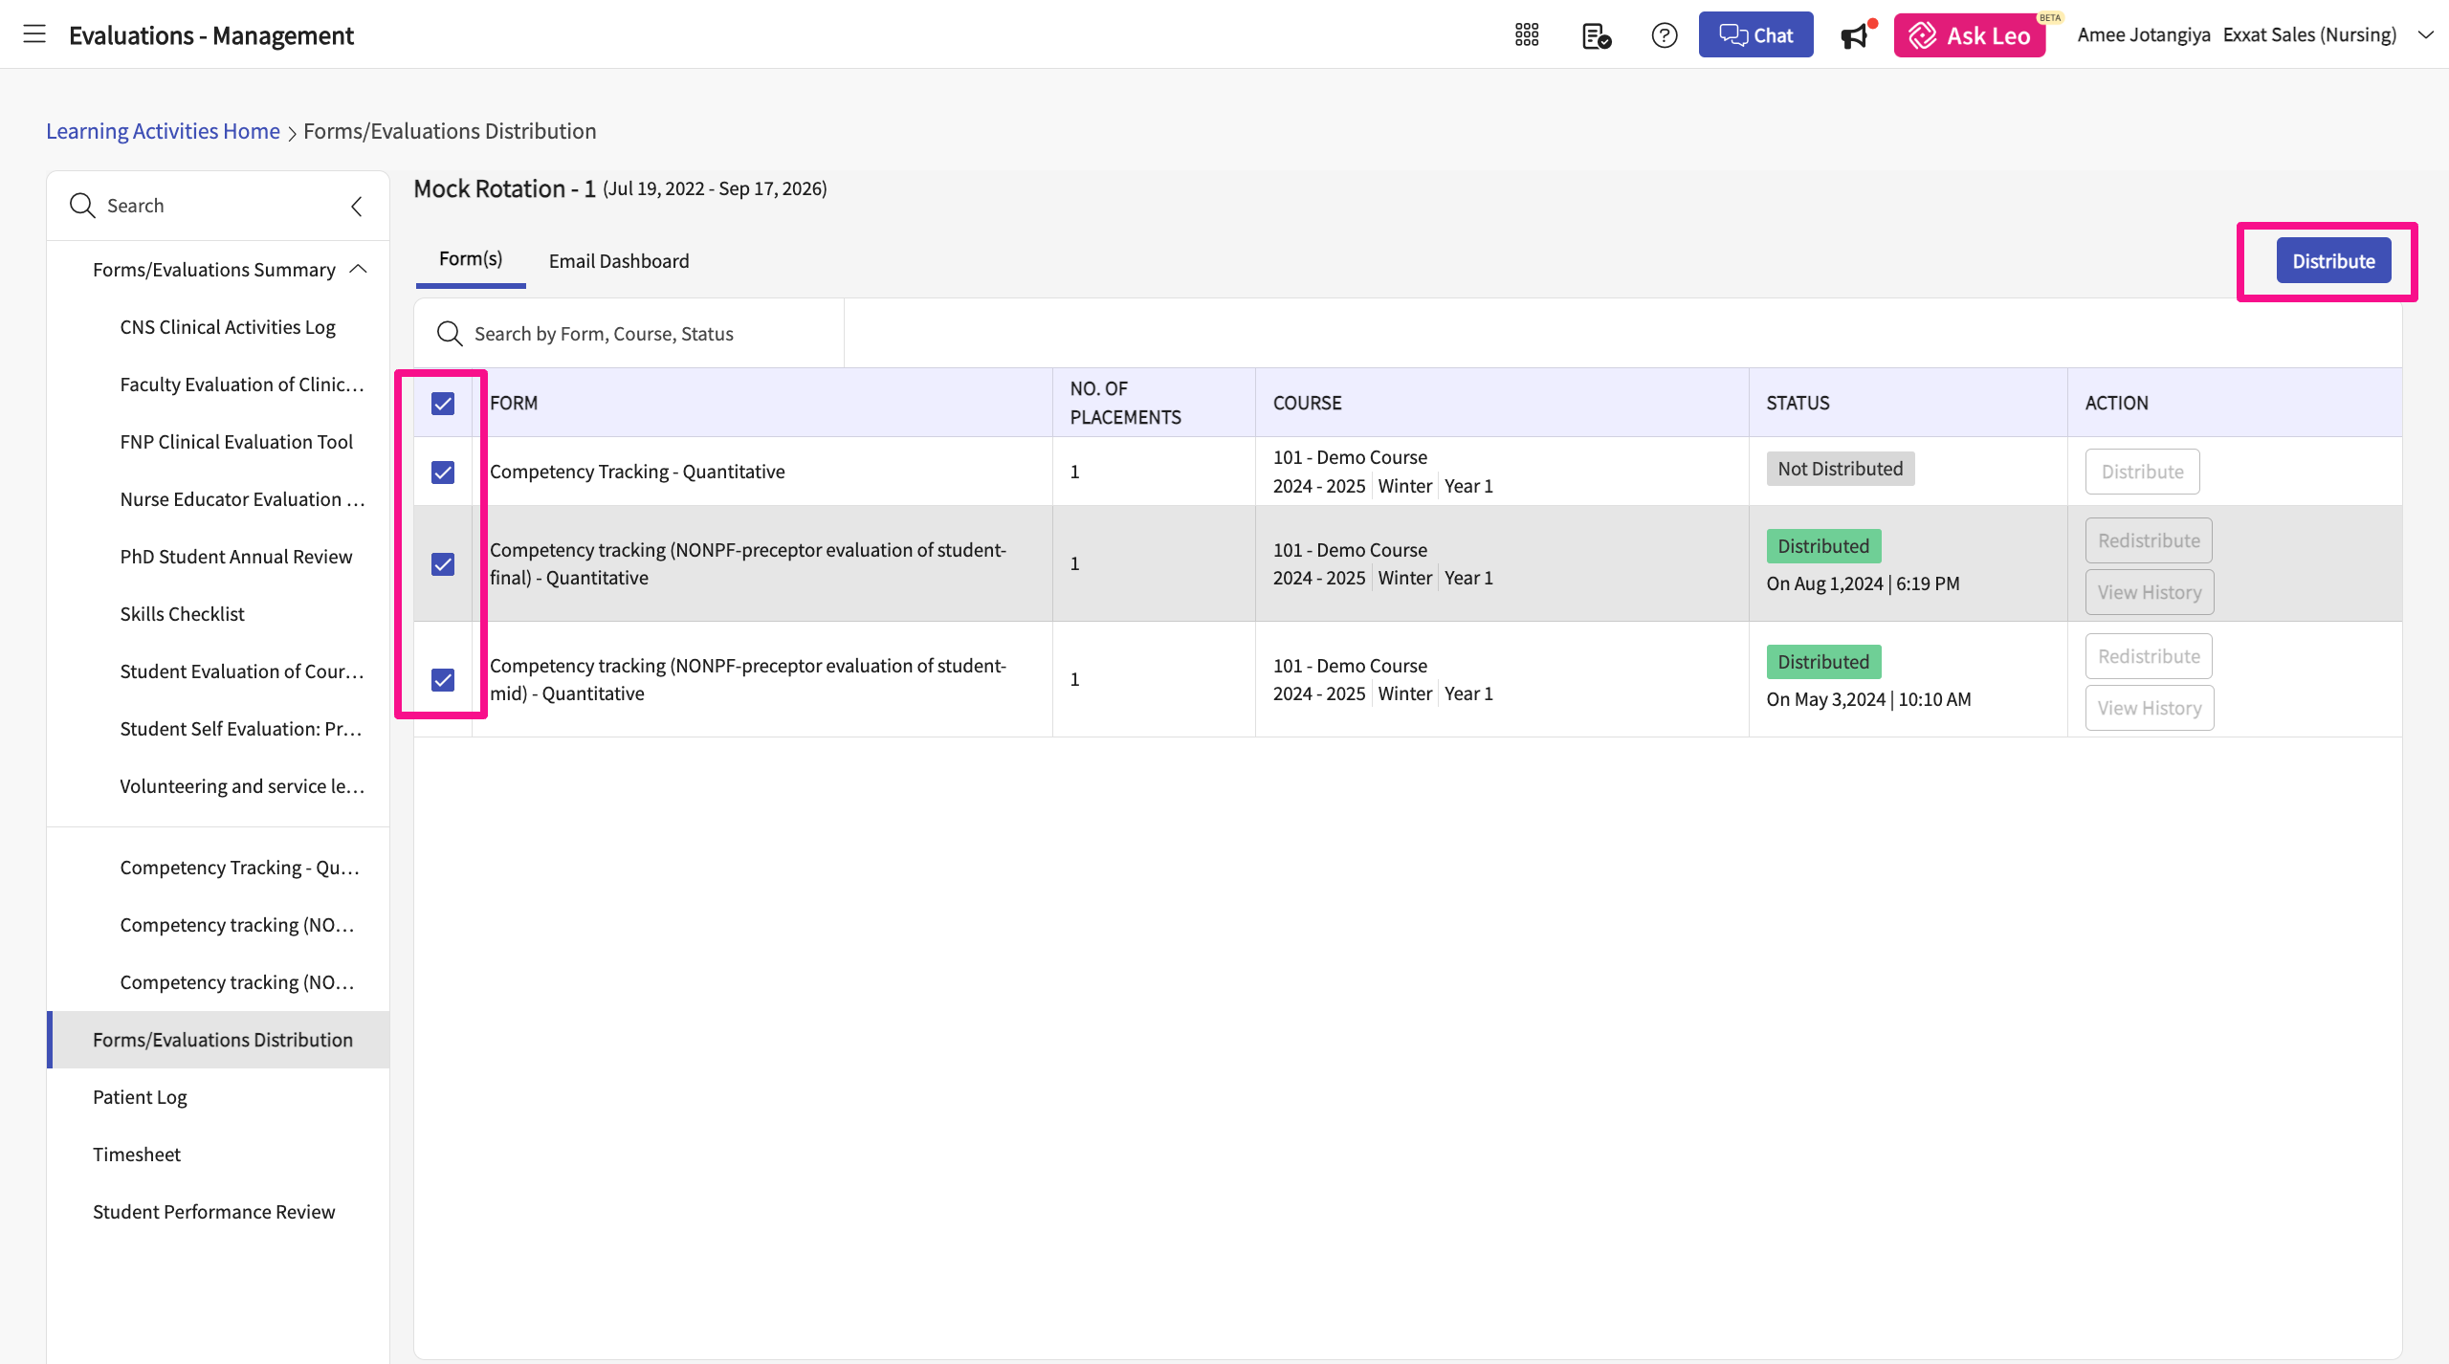Viewport: 2449px width, 1364px height.
Task: Switch to the Email Dashboard tab
Action: pyautogui.click(x=618, y=261)
